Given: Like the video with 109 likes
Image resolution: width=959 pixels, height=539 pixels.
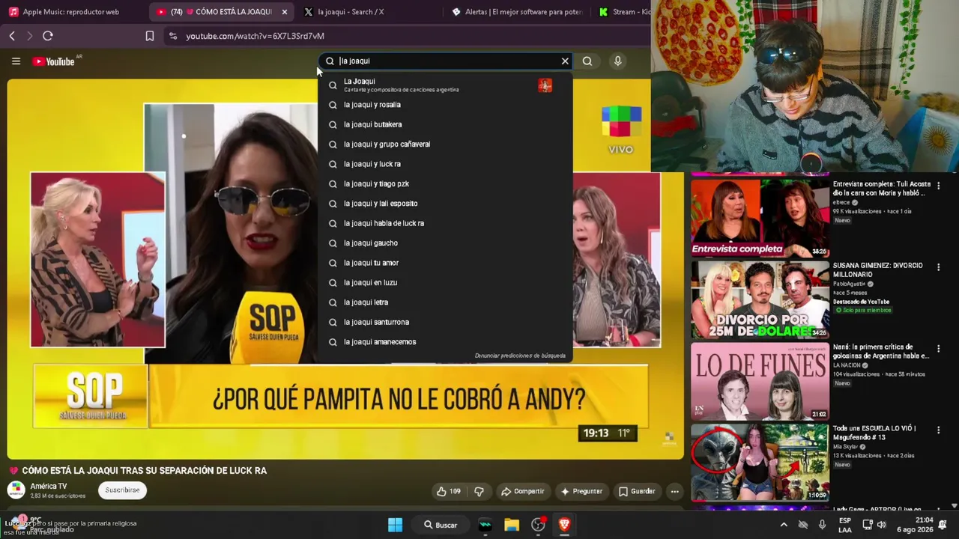Looking at the screenshot, I should coord(449,491).
